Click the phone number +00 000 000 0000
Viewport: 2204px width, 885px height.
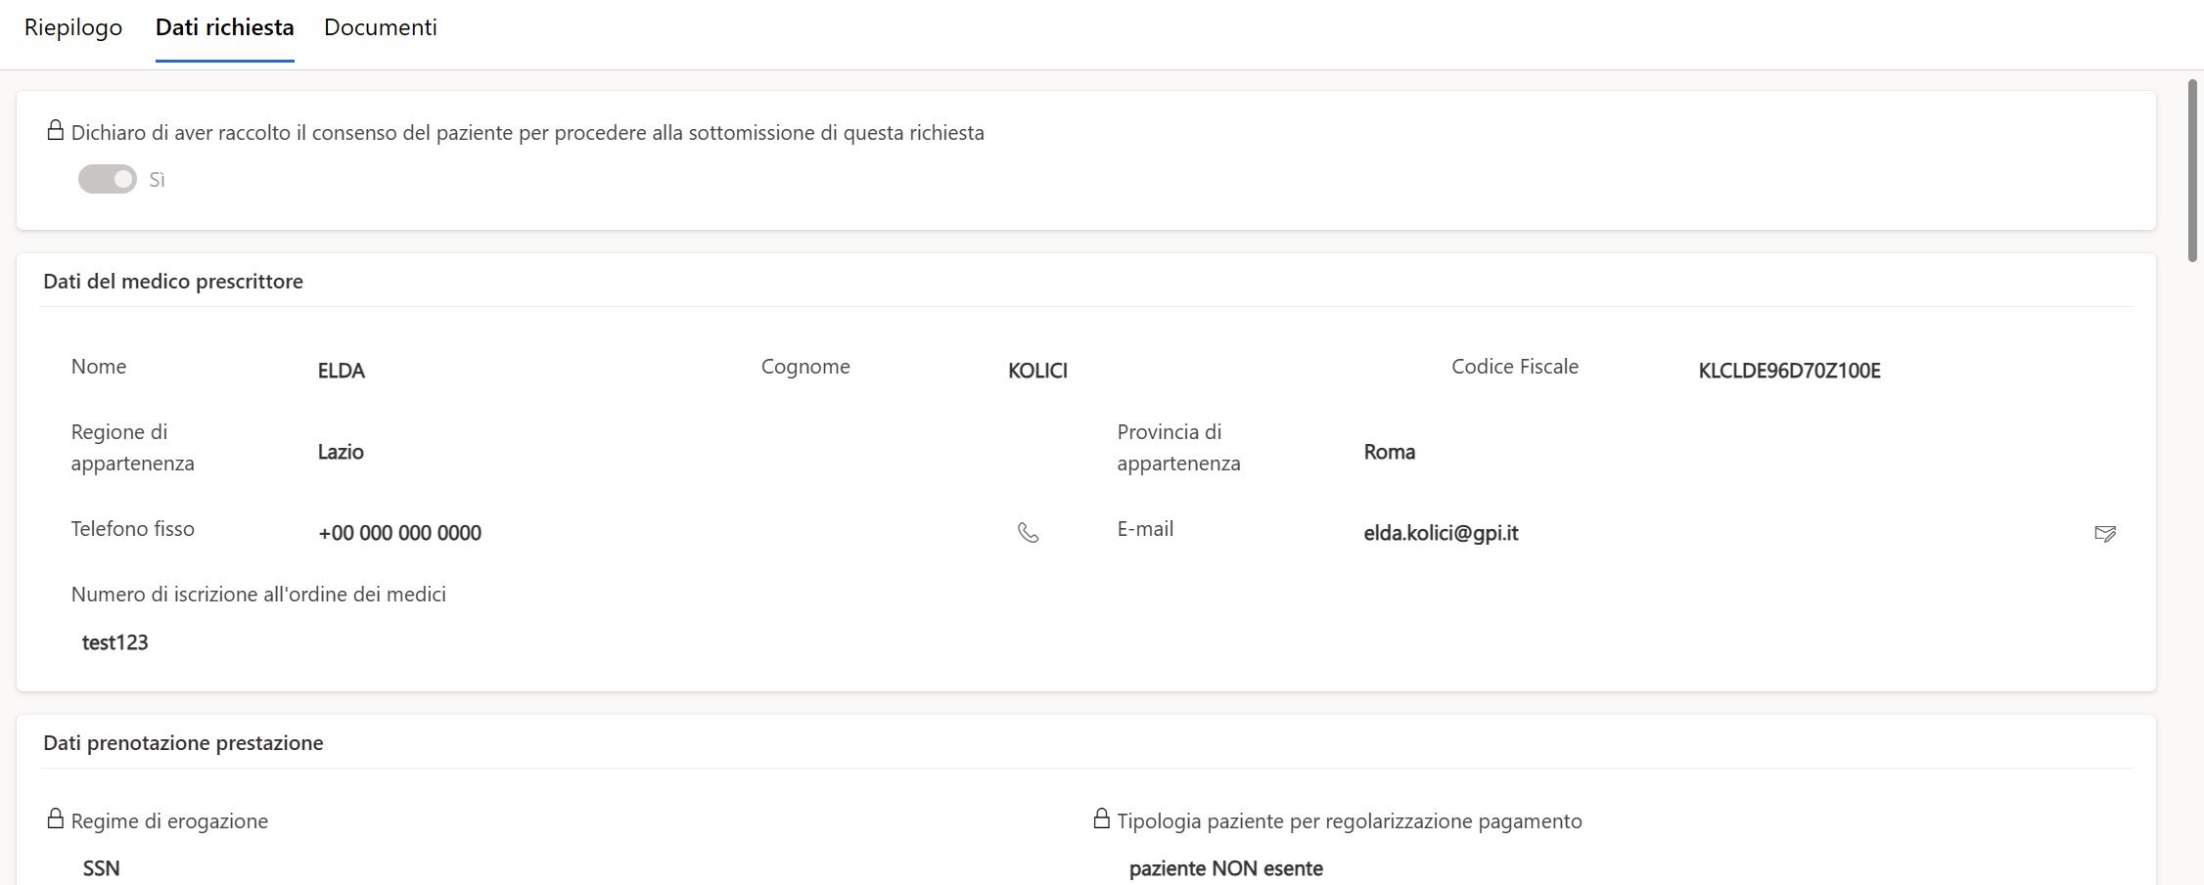pyautogui.click(x=399, y=533)
